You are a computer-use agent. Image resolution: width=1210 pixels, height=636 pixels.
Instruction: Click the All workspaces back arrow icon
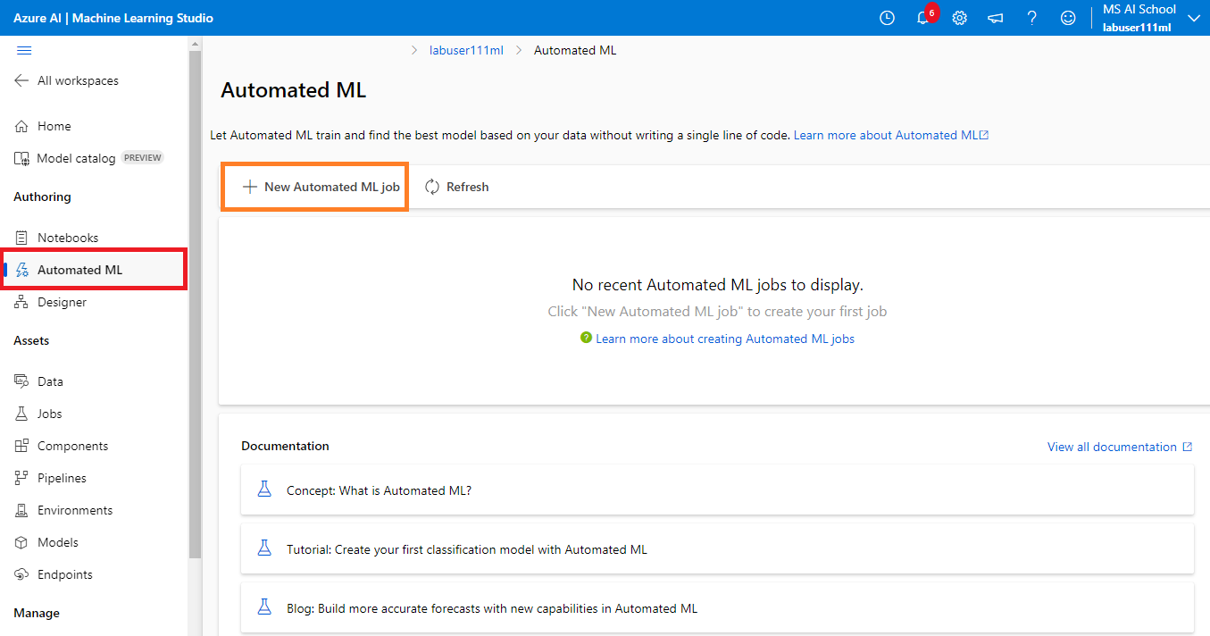pos(21,80)
